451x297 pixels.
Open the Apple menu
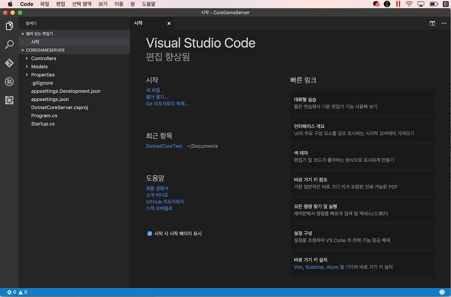tap(10, 4)
